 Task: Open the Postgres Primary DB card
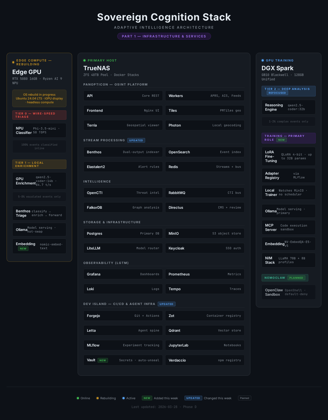123,234
